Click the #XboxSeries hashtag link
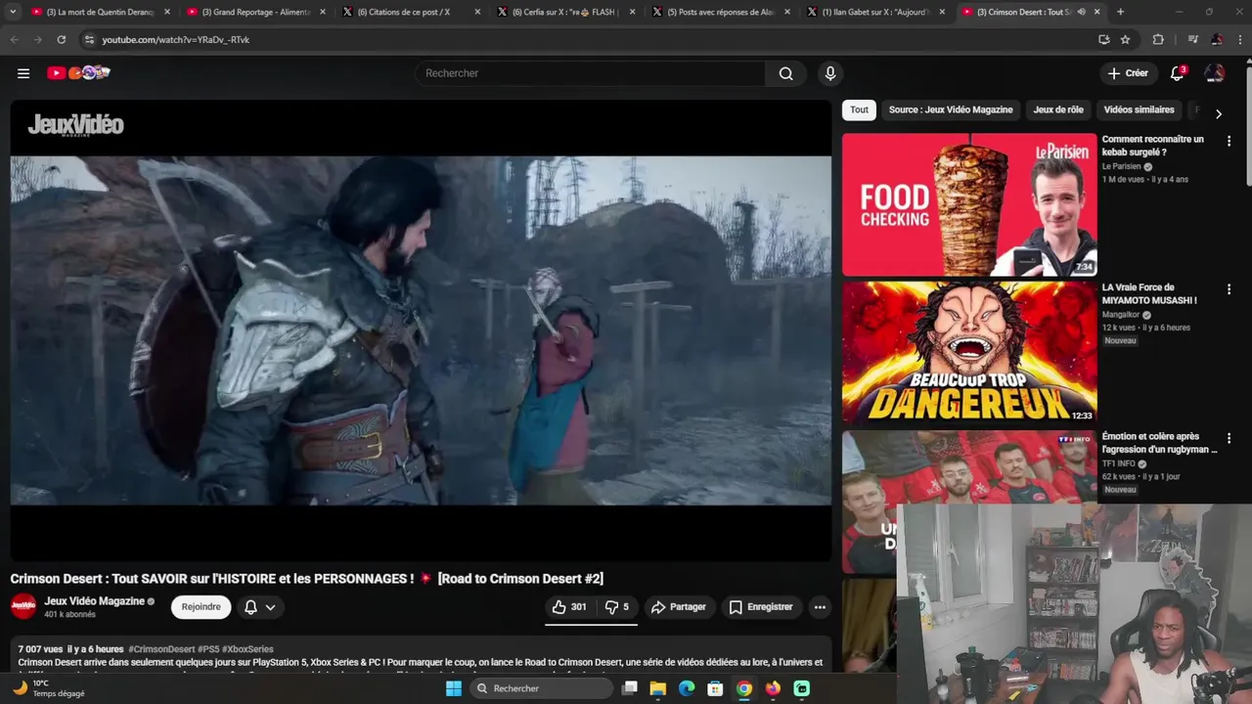 click(247, 649)
